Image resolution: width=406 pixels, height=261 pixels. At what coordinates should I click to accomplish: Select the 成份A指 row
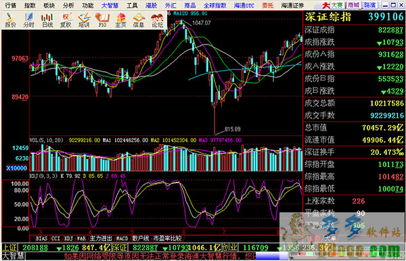(354, 54)
